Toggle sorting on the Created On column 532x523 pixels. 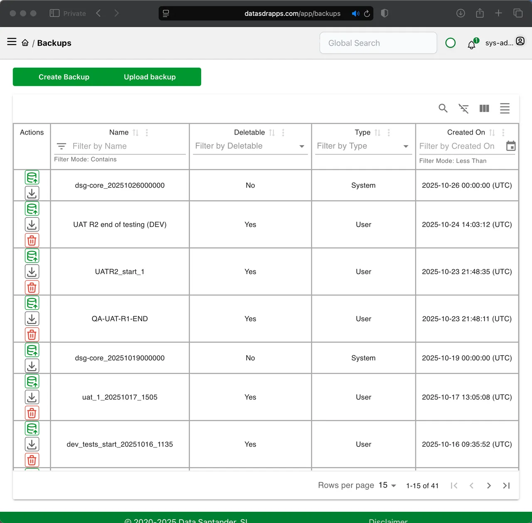[492, 132]
